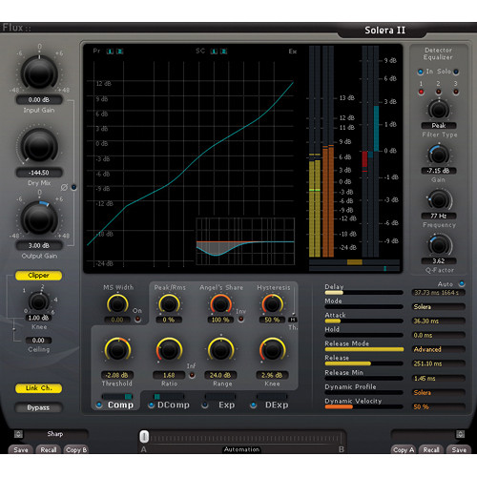
Task: Open the empty preset B name field
Action: point(423,434)
